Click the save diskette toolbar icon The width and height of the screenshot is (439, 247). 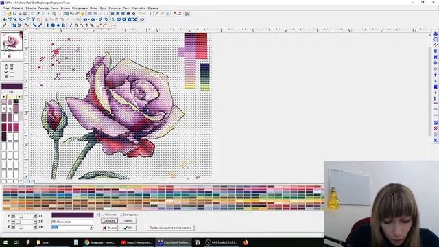tap(14, 14)
